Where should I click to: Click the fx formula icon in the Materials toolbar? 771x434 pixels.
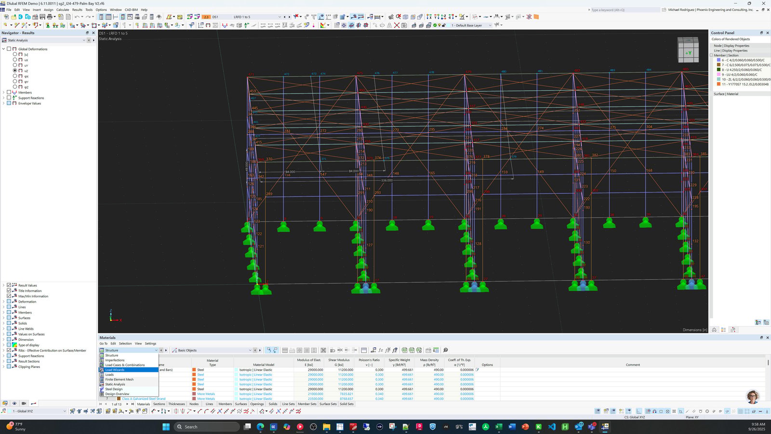coord(381,350)
